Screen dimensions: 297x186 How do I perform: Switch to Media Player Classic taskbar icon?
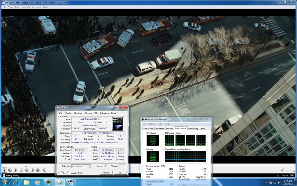click(70, 183)
